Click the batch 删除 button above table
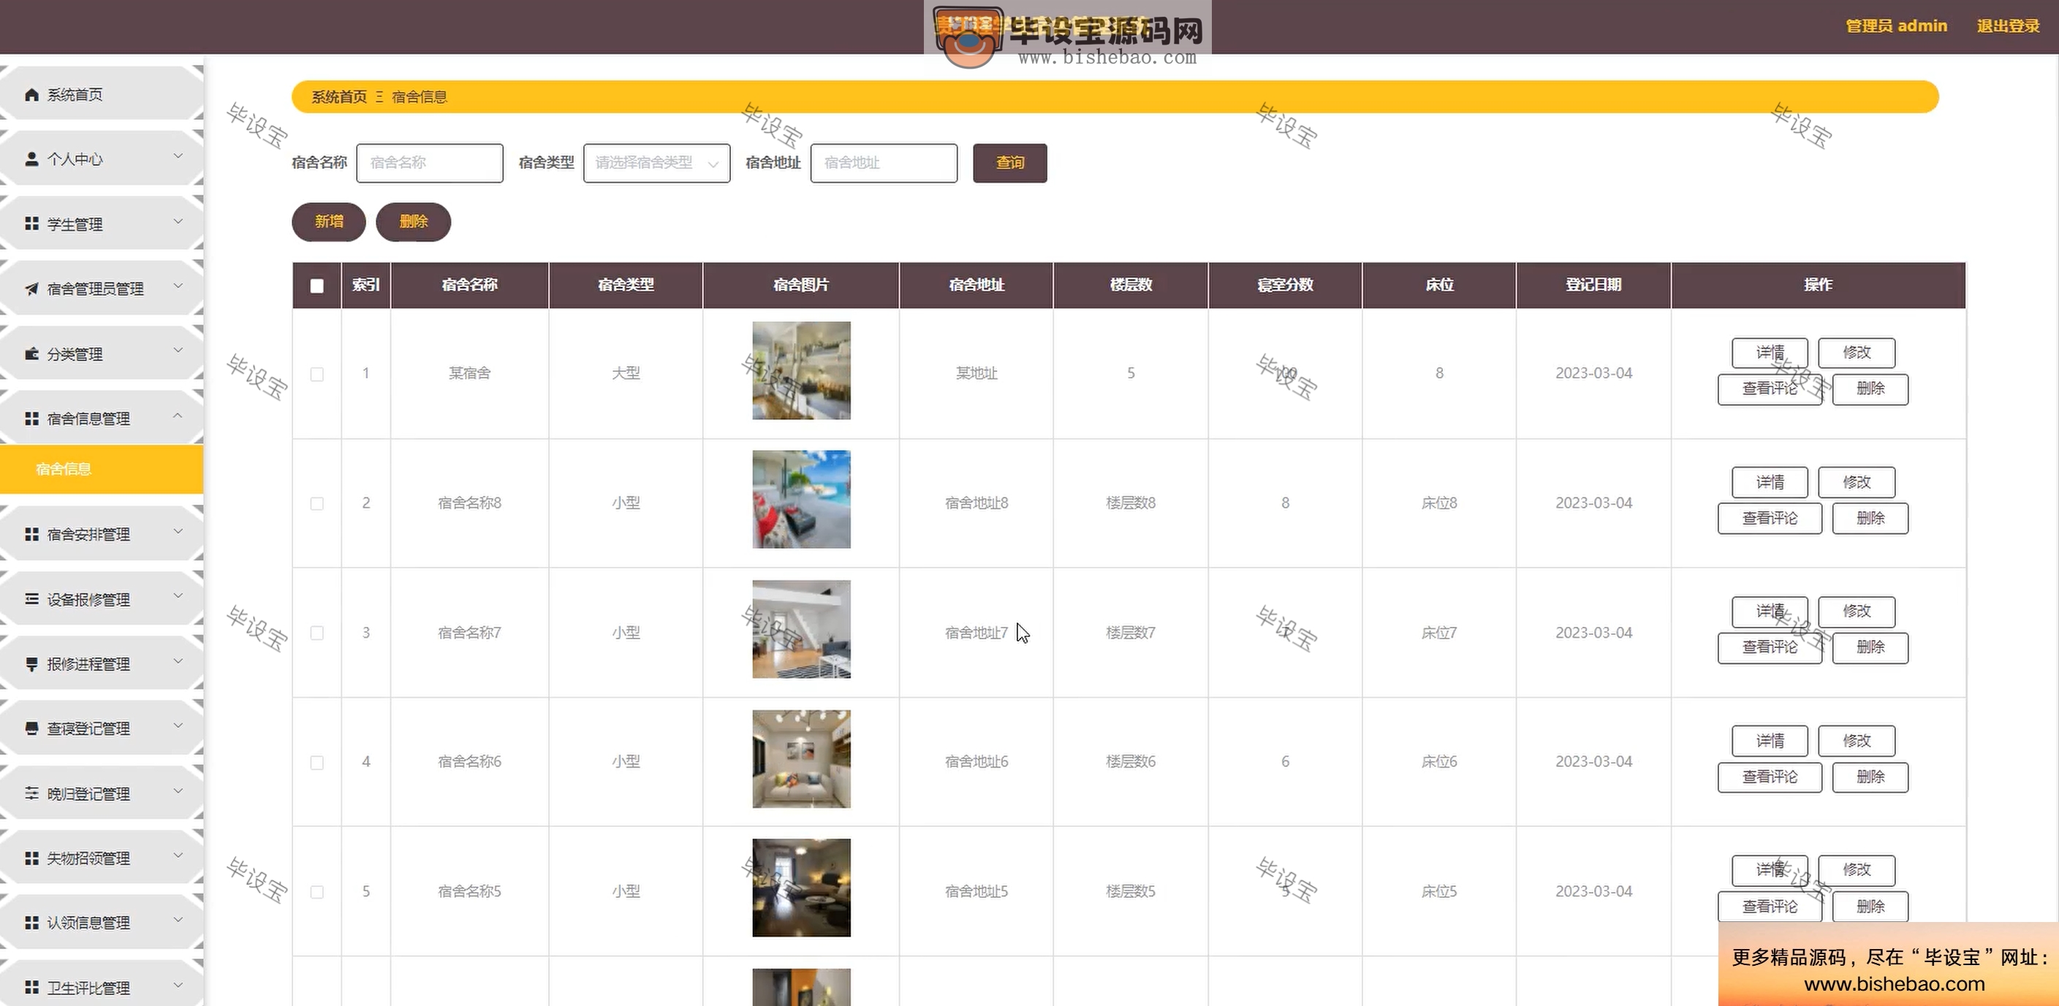The height and width of the screenshot is (1006, 2059). (x=413, y=221)
